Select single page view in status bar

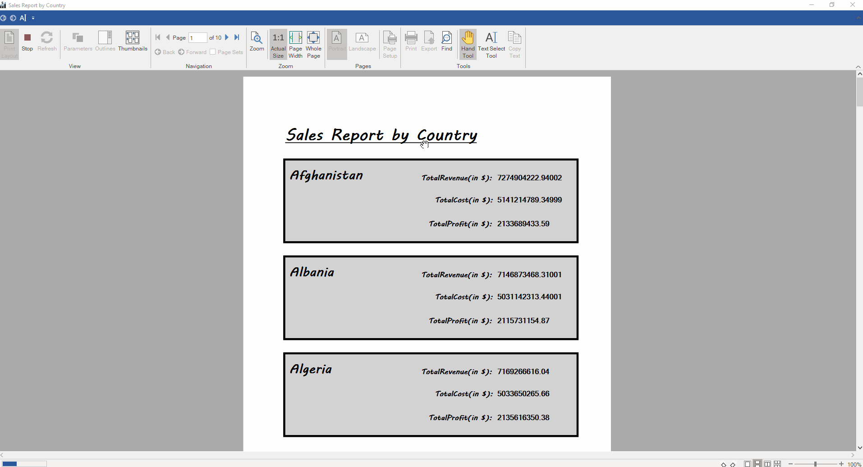[748, 464]
